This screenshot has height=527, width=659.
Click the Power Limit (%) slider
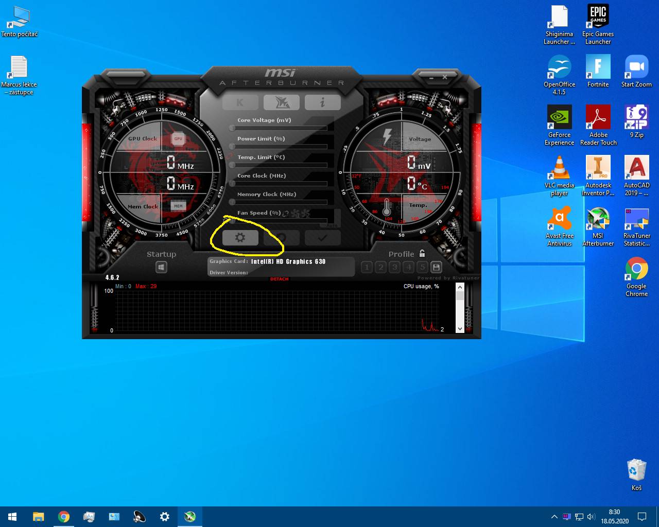tap(279, 146)
